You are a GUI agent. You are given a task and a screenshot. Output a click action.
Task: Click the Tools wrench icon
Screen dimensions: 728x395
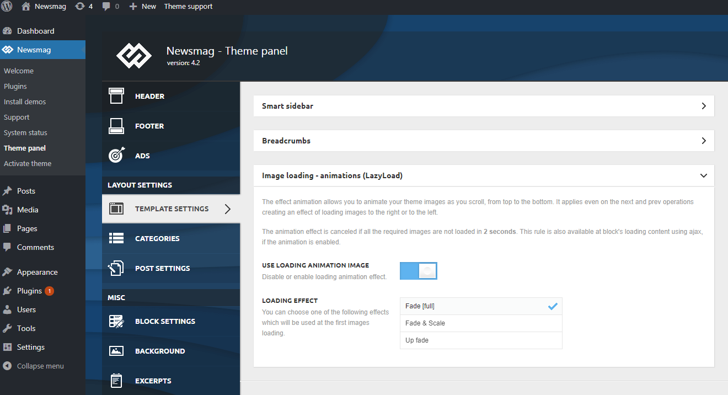7,328
